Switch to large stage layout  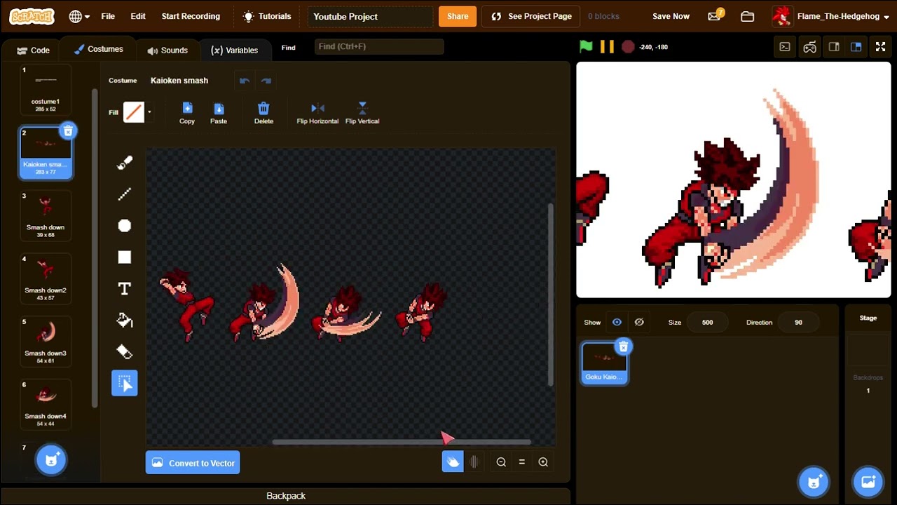(856, 47)
